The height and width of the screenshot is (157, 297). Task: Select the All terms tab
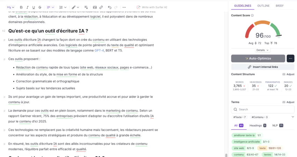[239, 125]
